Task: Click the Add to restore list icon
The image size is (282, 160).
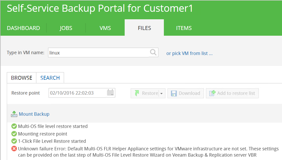Action: pos(212,93)
